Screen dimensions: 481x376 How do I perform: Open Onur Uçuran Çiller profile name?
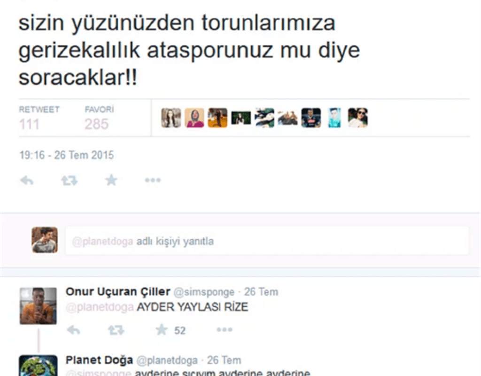point(118,291)
